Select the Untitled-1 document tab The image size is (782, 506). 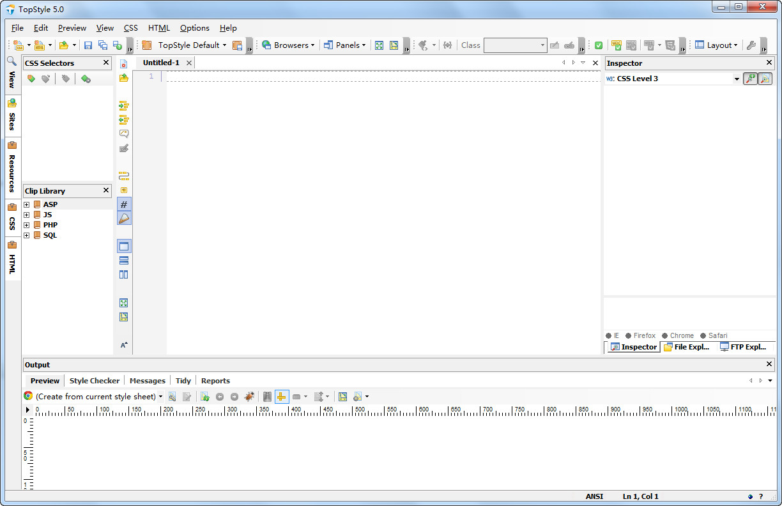[161, 63]
